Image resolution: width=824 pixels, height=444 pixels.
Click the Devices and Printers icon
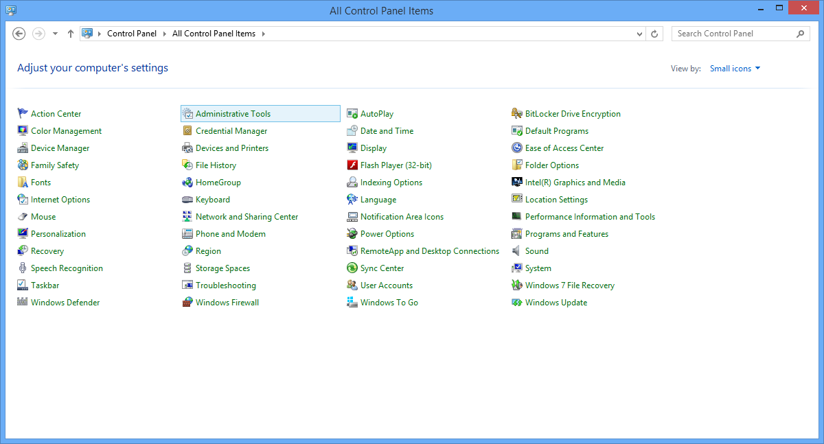(x=187, y=148)
